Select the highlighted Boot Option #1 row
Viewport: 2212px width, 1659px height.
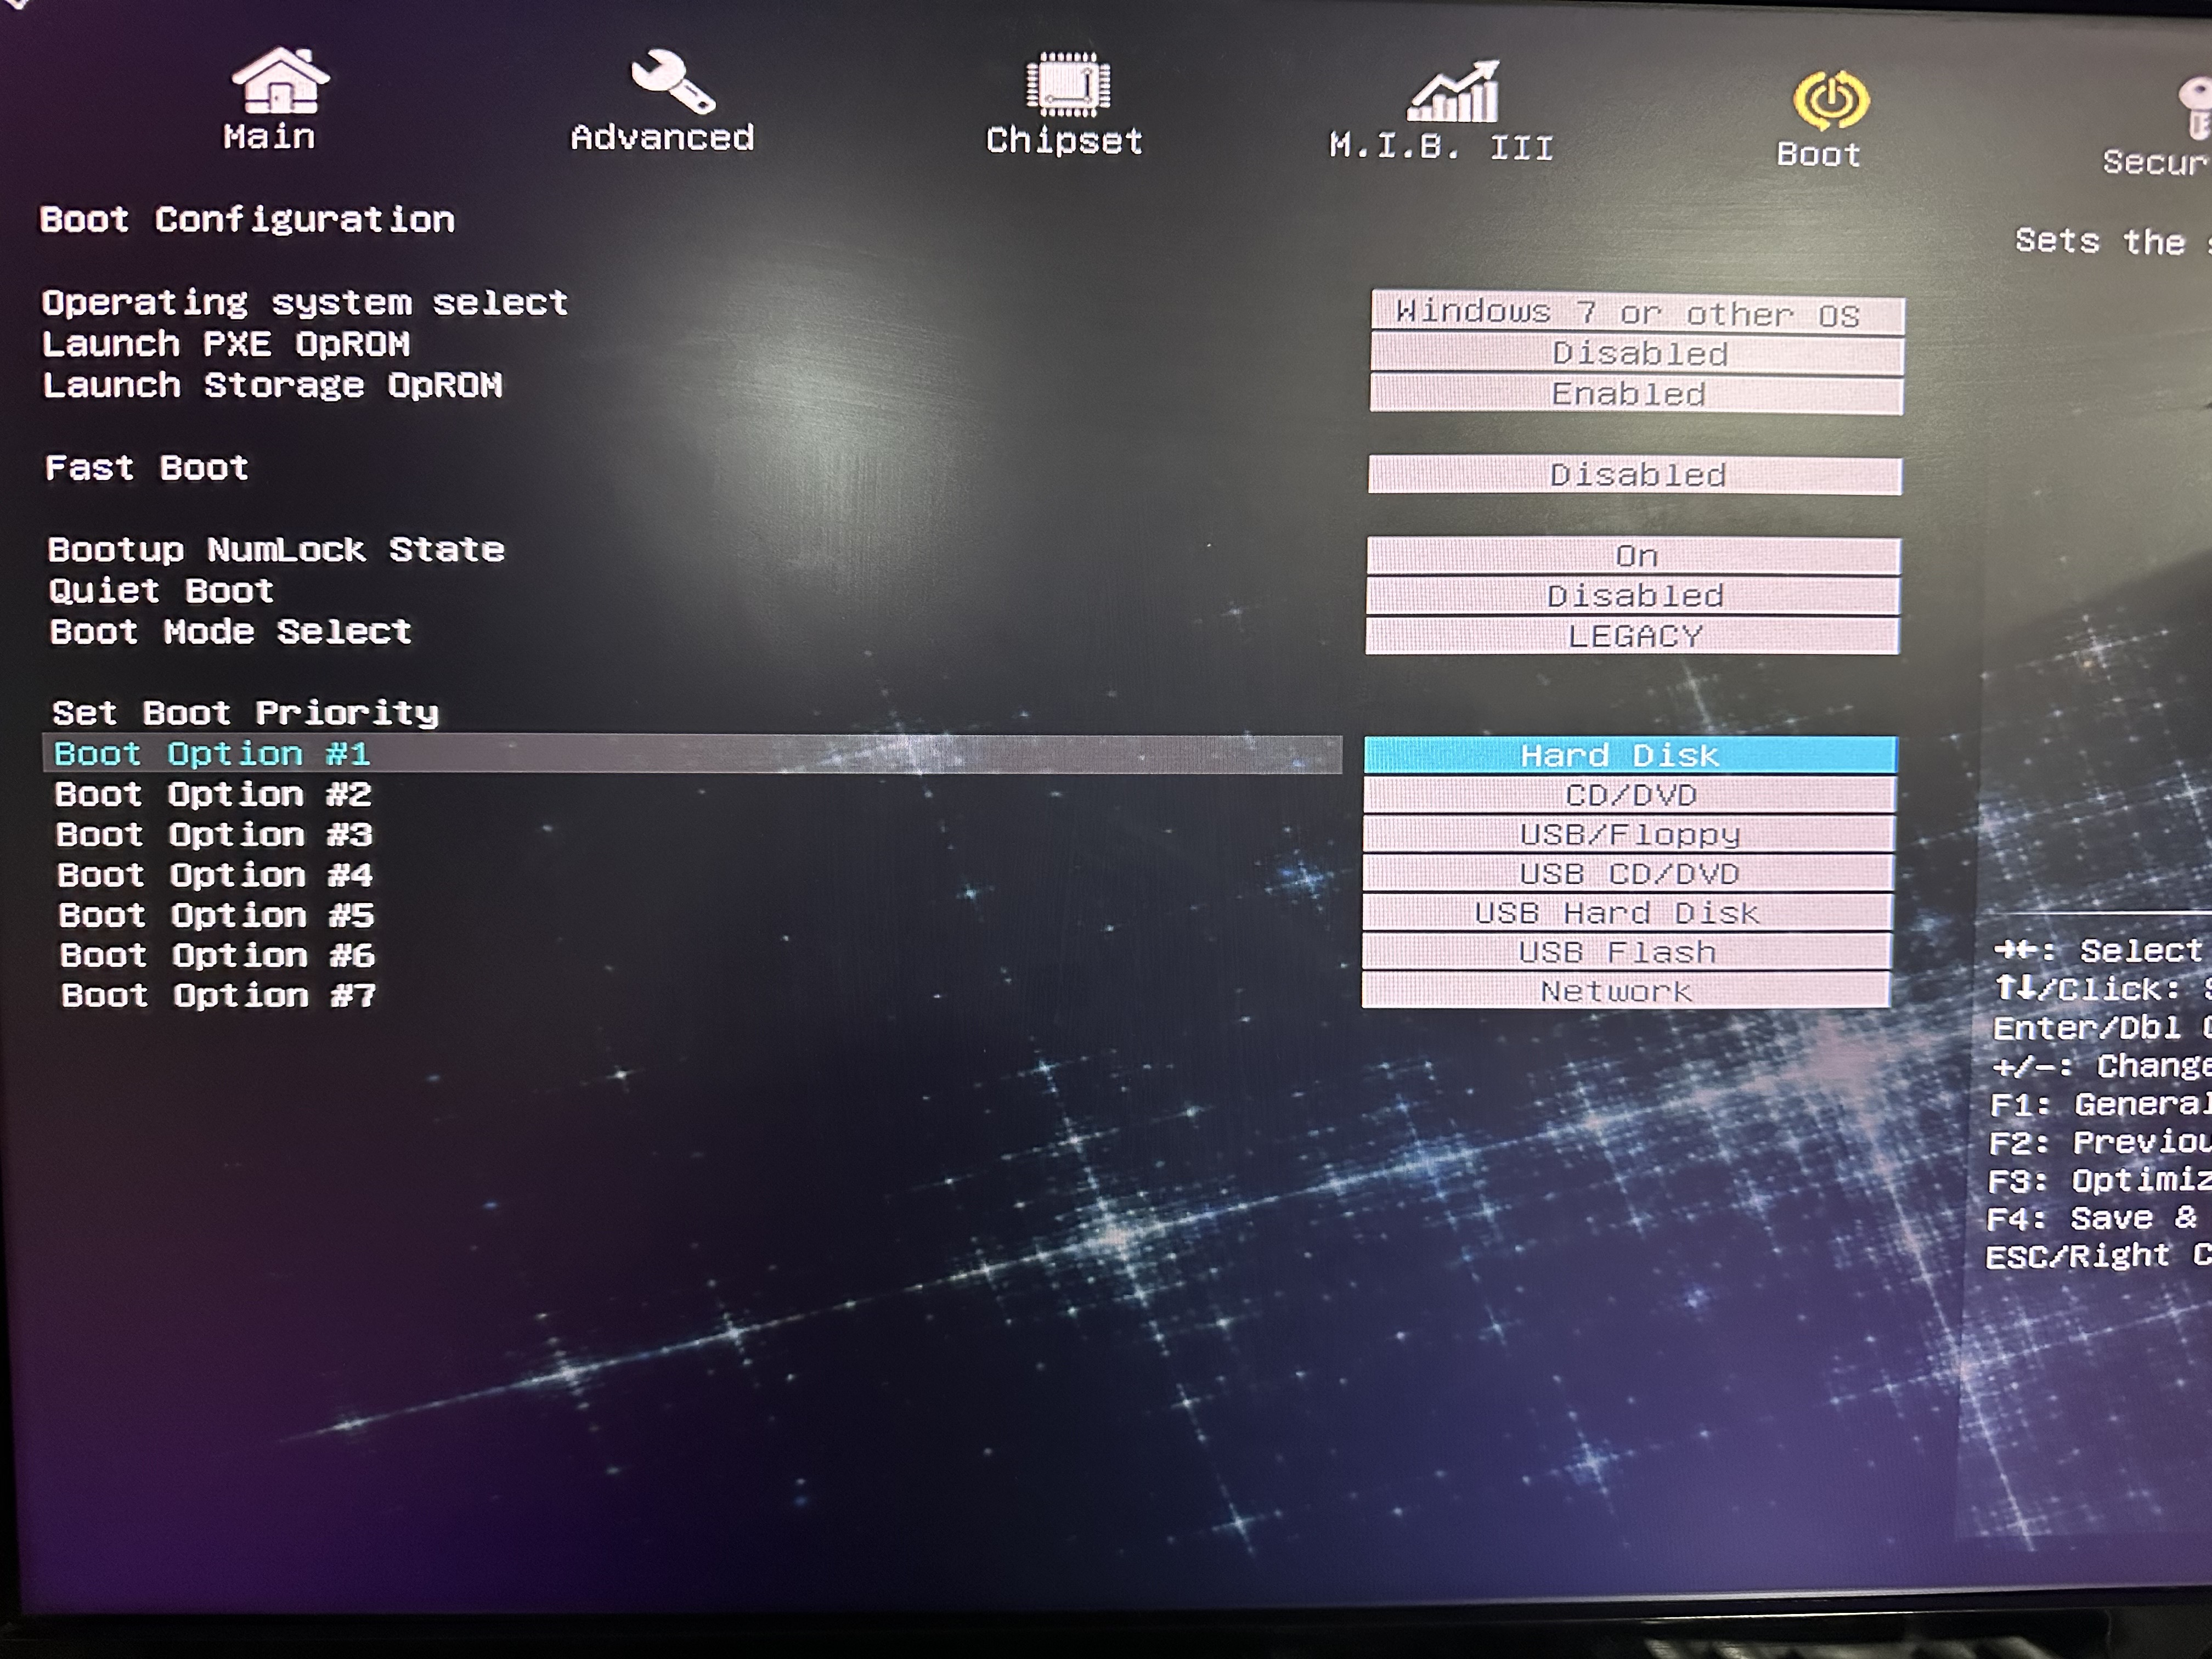pos(692,754)
